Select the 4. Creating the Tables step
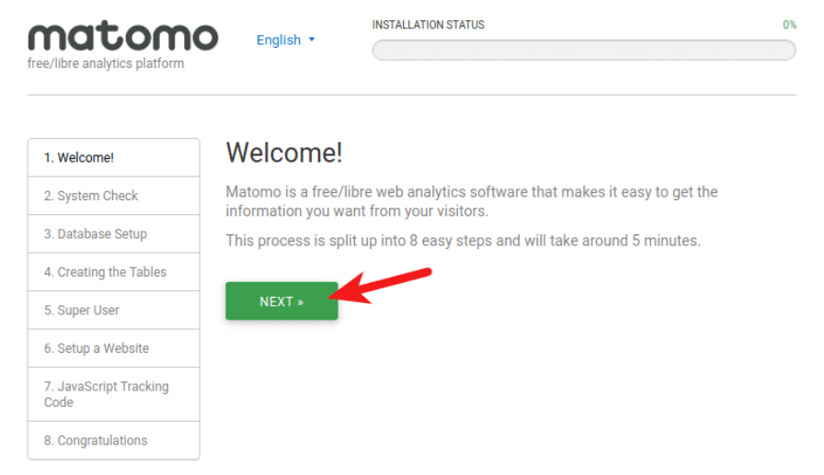This screenshot has height=475, width=824. point(113,272)
